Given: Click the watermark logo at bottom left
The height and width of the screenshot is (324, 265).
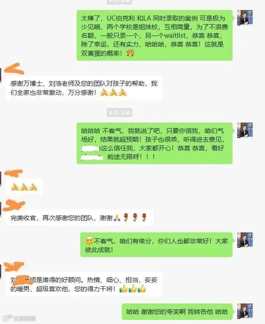Looking at the screenshot, I should 19,318.
